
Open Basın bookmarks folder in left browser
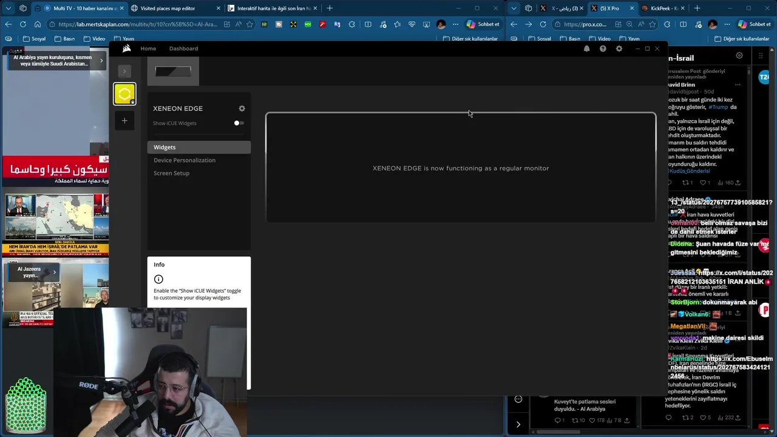click(64, 39)
